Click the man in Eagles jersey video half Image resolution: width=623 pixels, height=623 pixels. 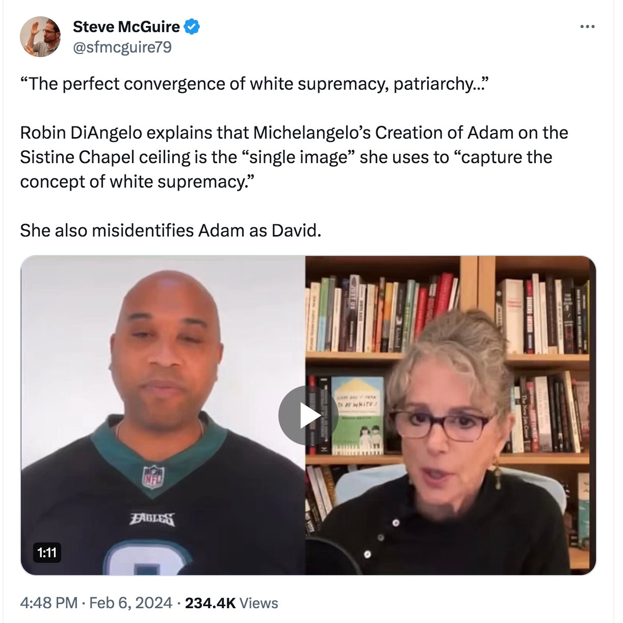coord(163,415)
